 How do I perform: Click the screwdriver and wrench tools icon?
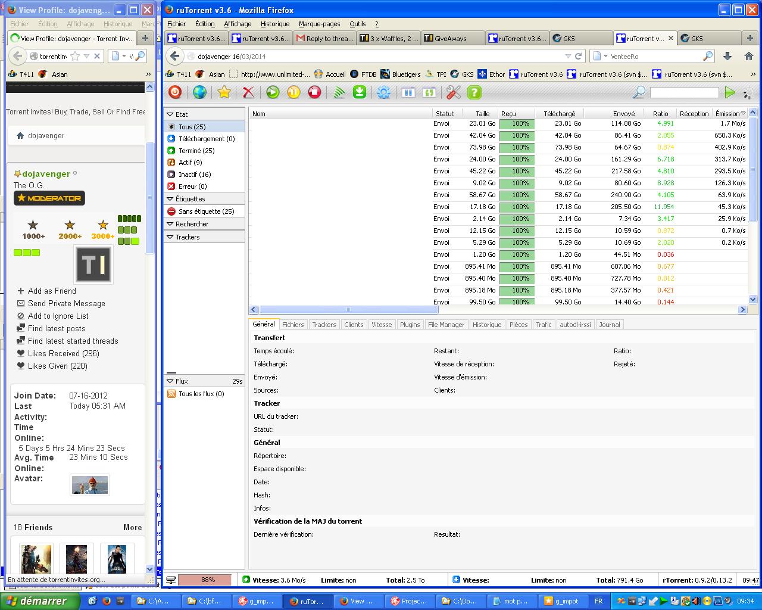454,92
